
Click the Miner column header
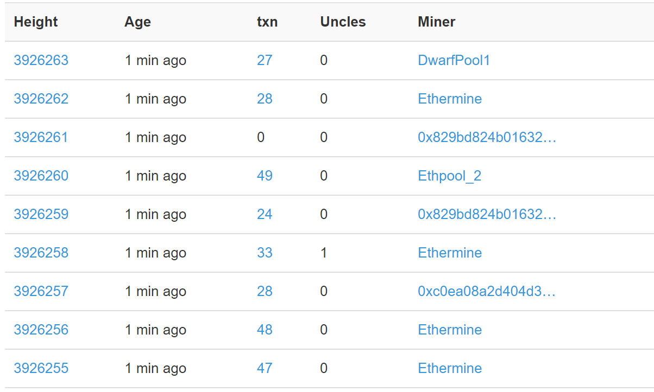point(437,22)
